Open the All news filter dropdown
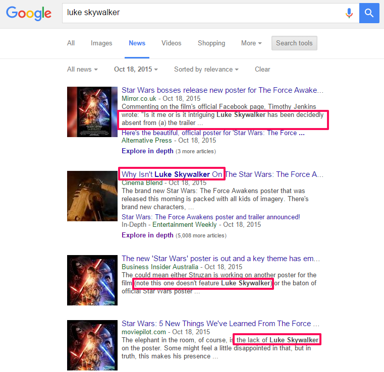This screenshot has height=372, width=384. pyautogui.click(x=82, y=70)
